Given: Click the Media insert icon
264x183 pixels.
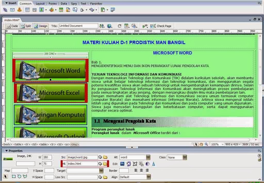Looking at the screenshot, I should 51,10.
